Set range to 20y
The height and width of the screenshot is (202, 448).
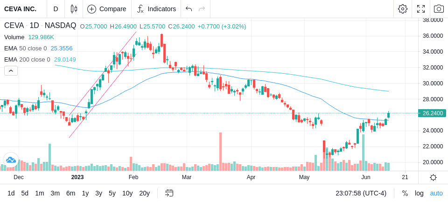coord(145,194)
